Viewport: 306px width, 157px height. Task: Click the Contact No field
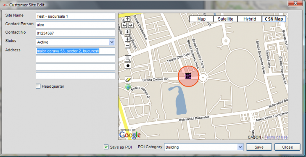75,33
